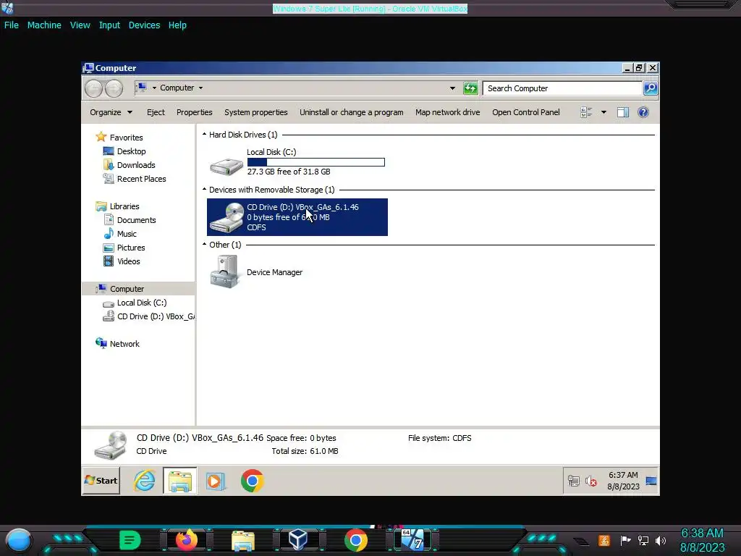The height and width of the screenshot is (556, 741).
Task: Open System properties from toolbar
Action: [x=255, y=112]
